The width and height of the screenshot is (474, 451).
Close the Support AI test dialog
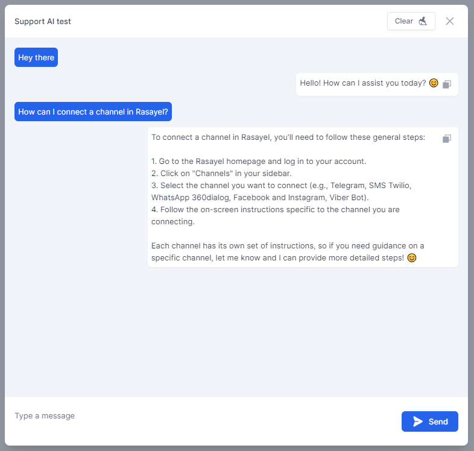(450, 21)
